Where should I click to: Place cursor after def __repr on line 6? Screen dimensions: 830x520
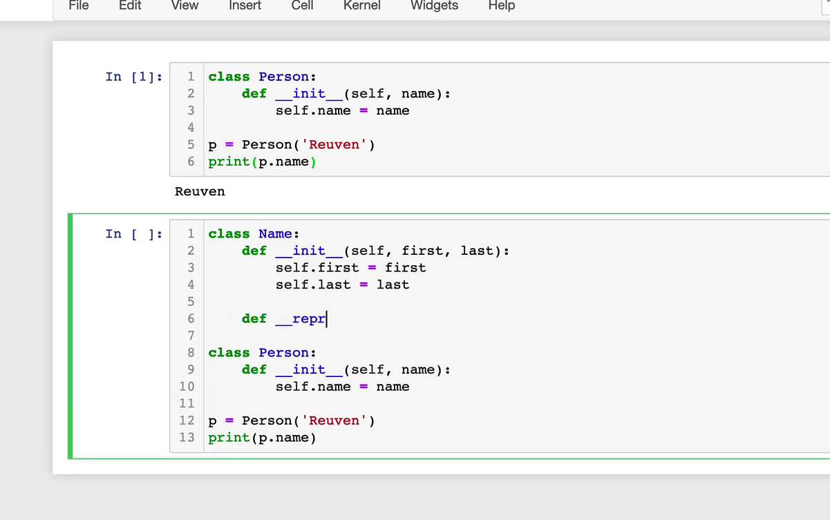point(327,318)
